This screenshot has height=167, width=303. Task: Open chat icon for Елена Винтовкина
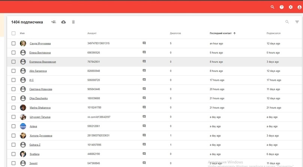pos(144,52)
